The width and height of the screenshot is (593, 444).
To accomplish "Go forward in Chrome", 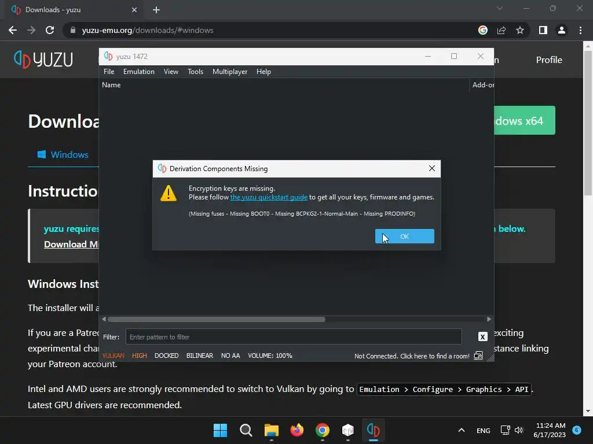I will point(31,30).
